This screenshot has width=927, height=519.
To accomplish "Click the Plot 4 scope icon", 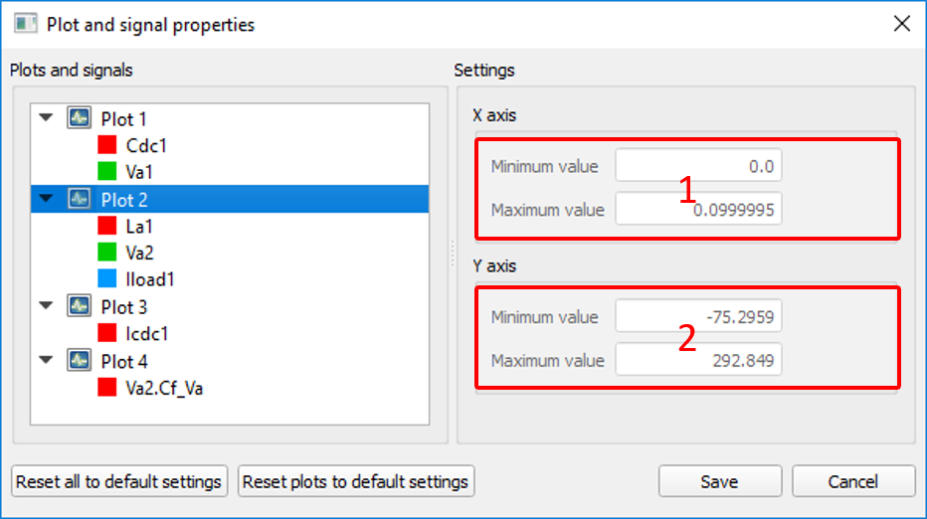I will pyautogui.click(x=79, y=360).
